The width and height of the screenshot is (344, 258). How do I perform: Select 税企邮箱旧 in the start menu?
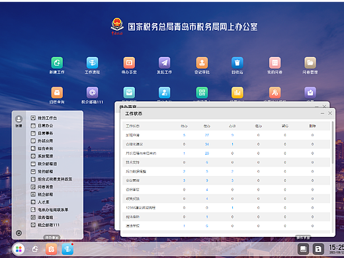click(44, 164)
